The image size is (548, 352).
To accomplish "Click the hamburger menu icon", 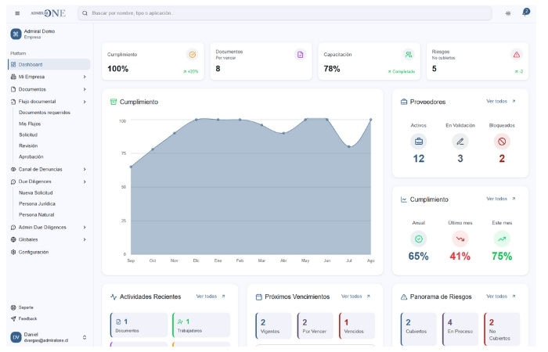I will 17,13.
